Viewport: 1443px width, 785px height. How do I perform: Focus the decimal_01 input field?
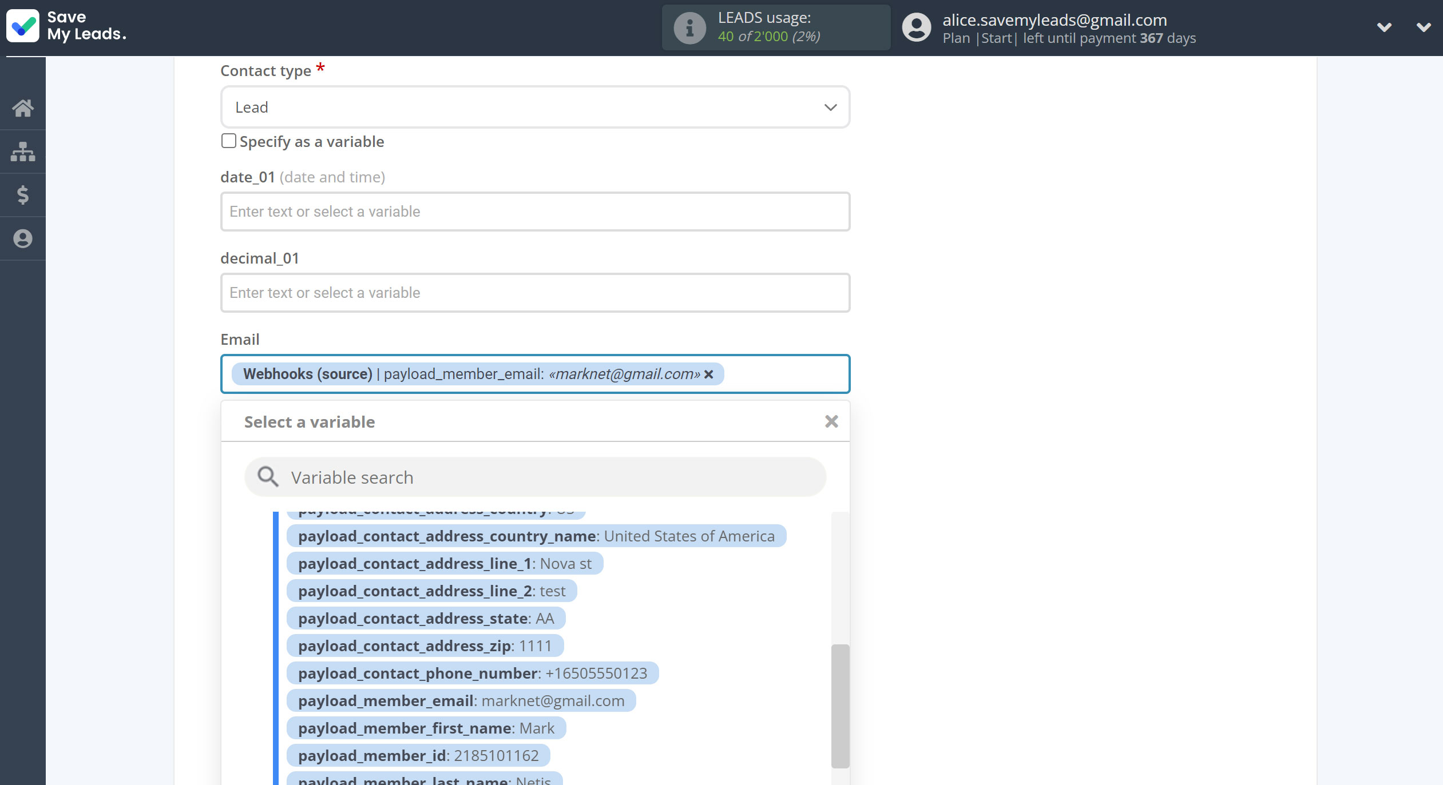[x=535, y=293]
